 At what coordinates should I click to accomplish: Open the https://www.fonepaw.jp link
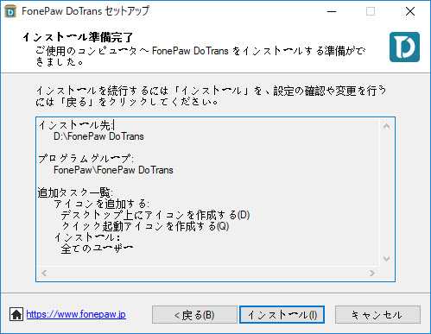76,314
